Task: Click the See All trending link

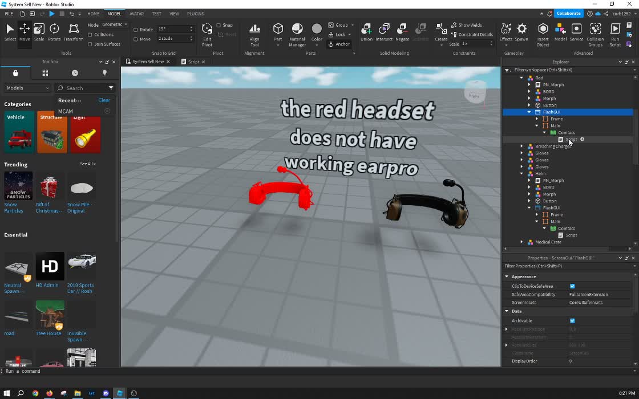Action: tap(87, 163)
